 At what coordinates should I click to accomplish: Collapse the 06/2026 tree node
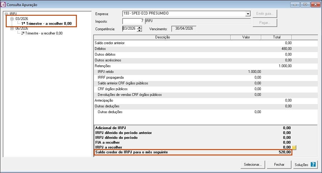pos(12,28)
